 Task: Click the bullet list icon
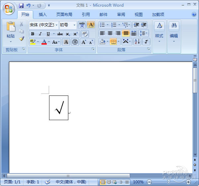pyautogui.click(x=102, y=25)
